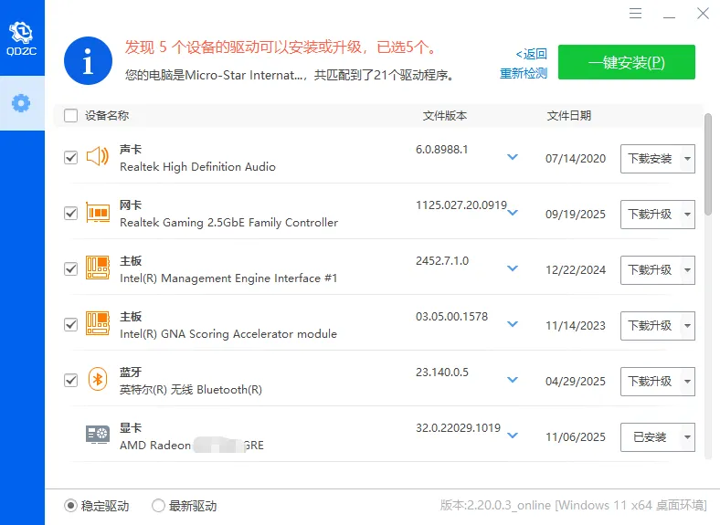Click the sound card speaker icon
The height and width of the screenshot is (525, 720).
pyautogui.click(x=98, y=157)
